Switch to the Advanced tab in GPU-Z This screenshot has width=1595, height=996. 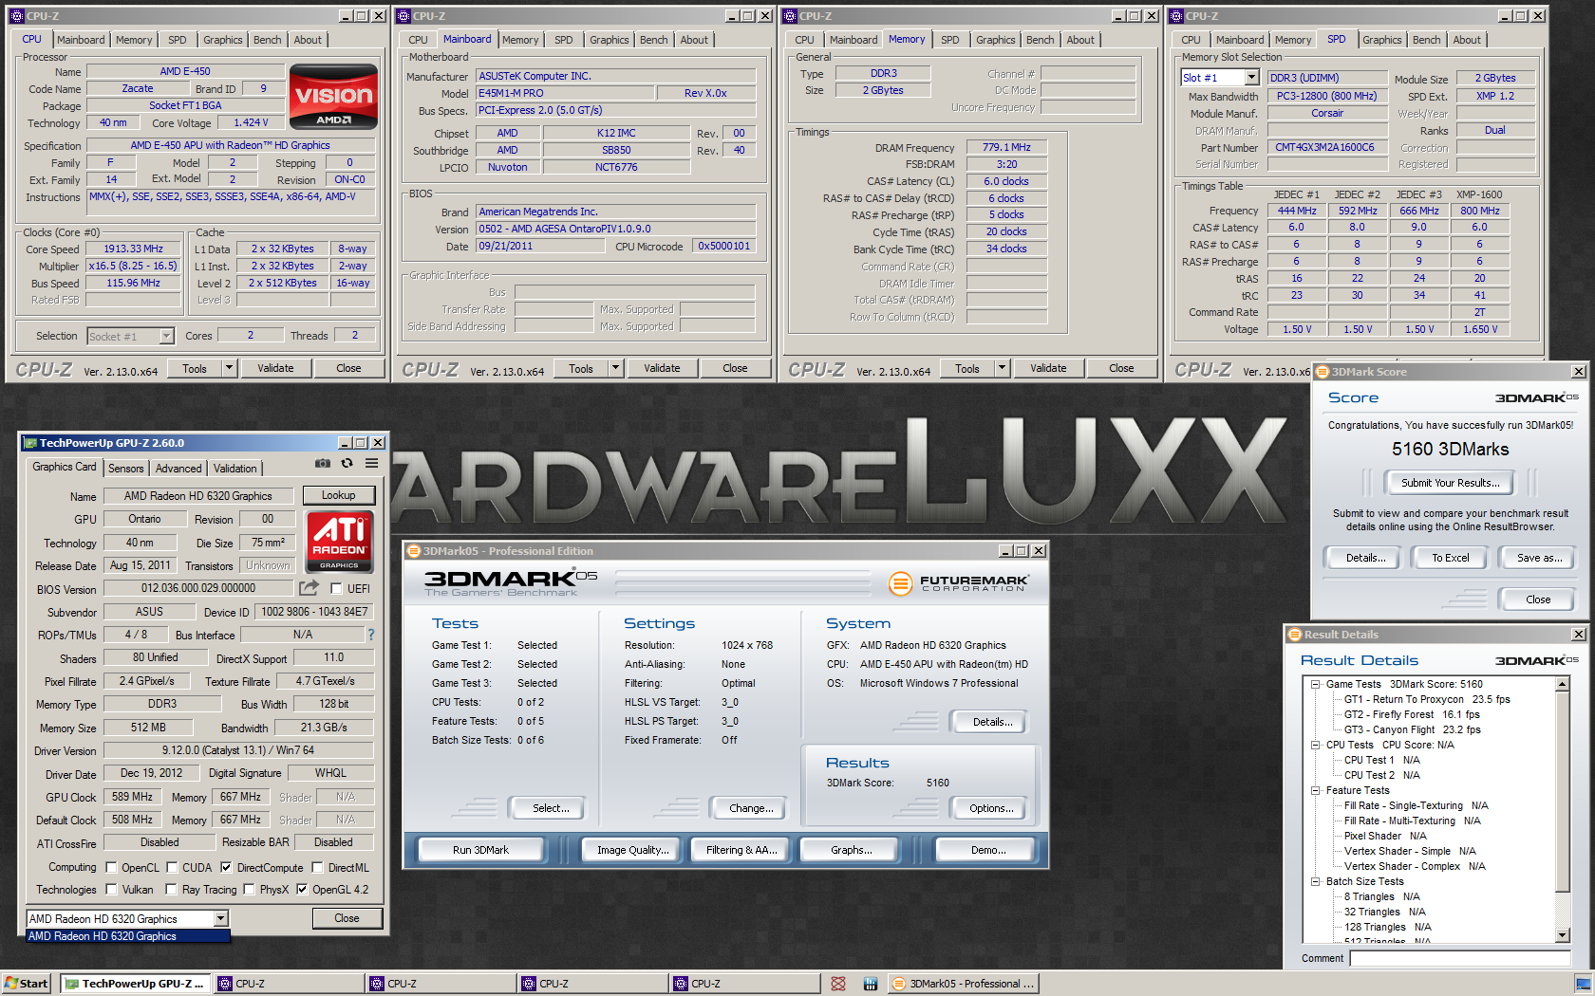click(x=178, y=469)
